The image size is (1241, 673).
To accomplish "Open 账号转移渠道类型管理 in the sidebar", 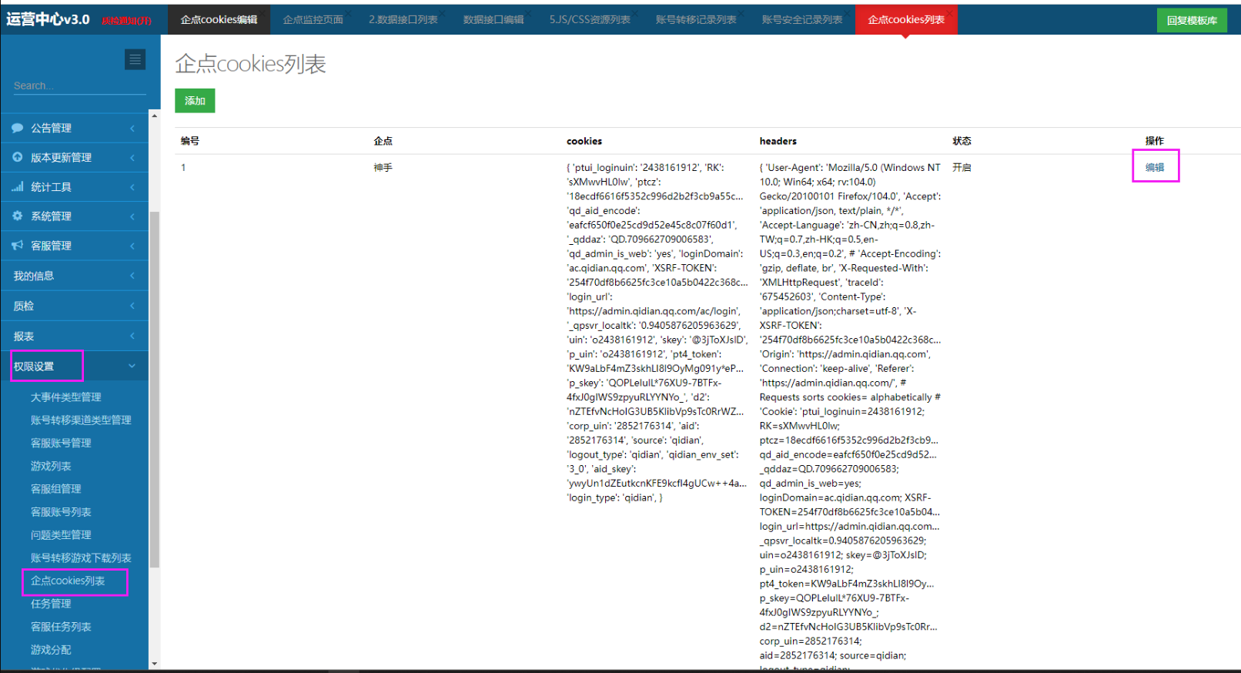I will pyautogui.click(x=81, y=420).
